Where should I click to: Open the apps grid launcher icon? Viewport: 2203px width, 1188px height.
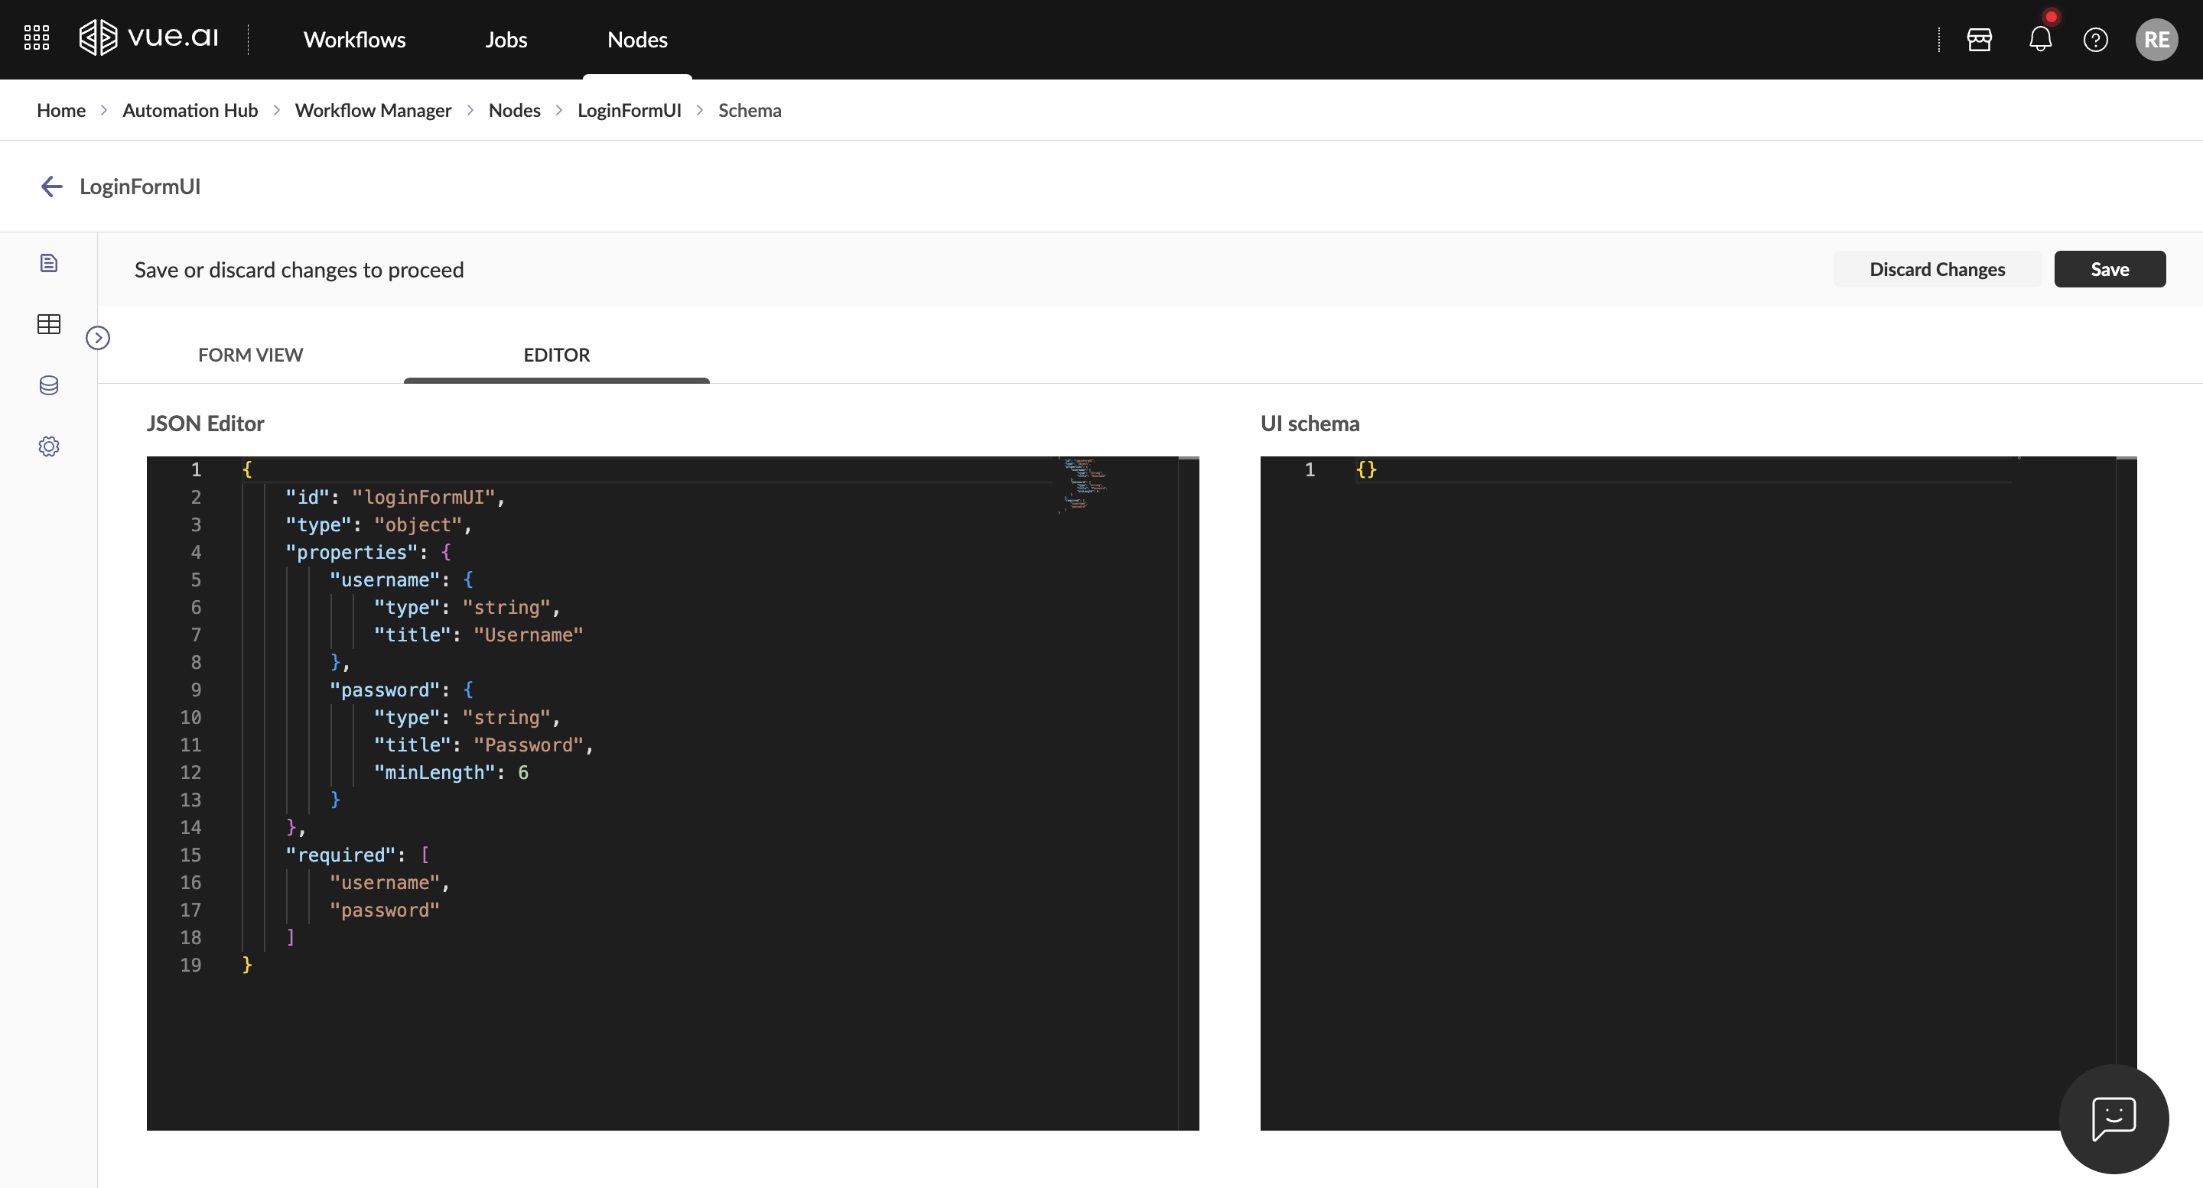36,38
